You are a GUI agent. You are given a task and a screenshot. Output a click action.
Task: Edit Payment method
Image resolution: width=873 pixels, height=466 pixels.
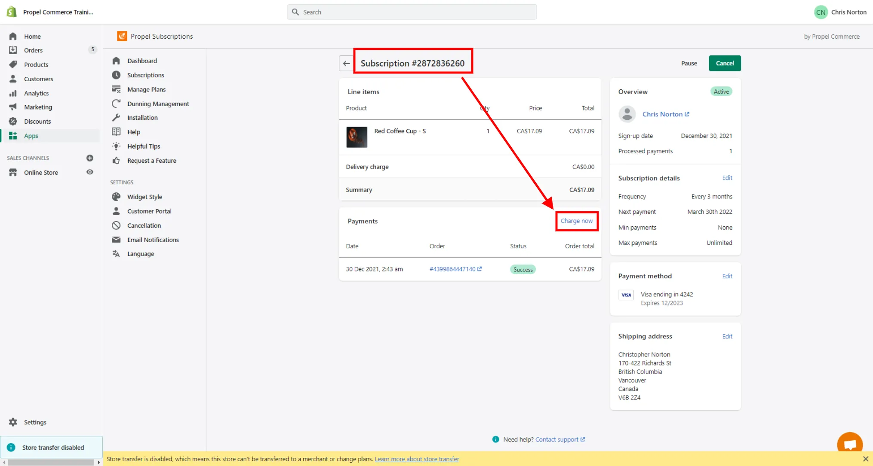pos(727,276)
